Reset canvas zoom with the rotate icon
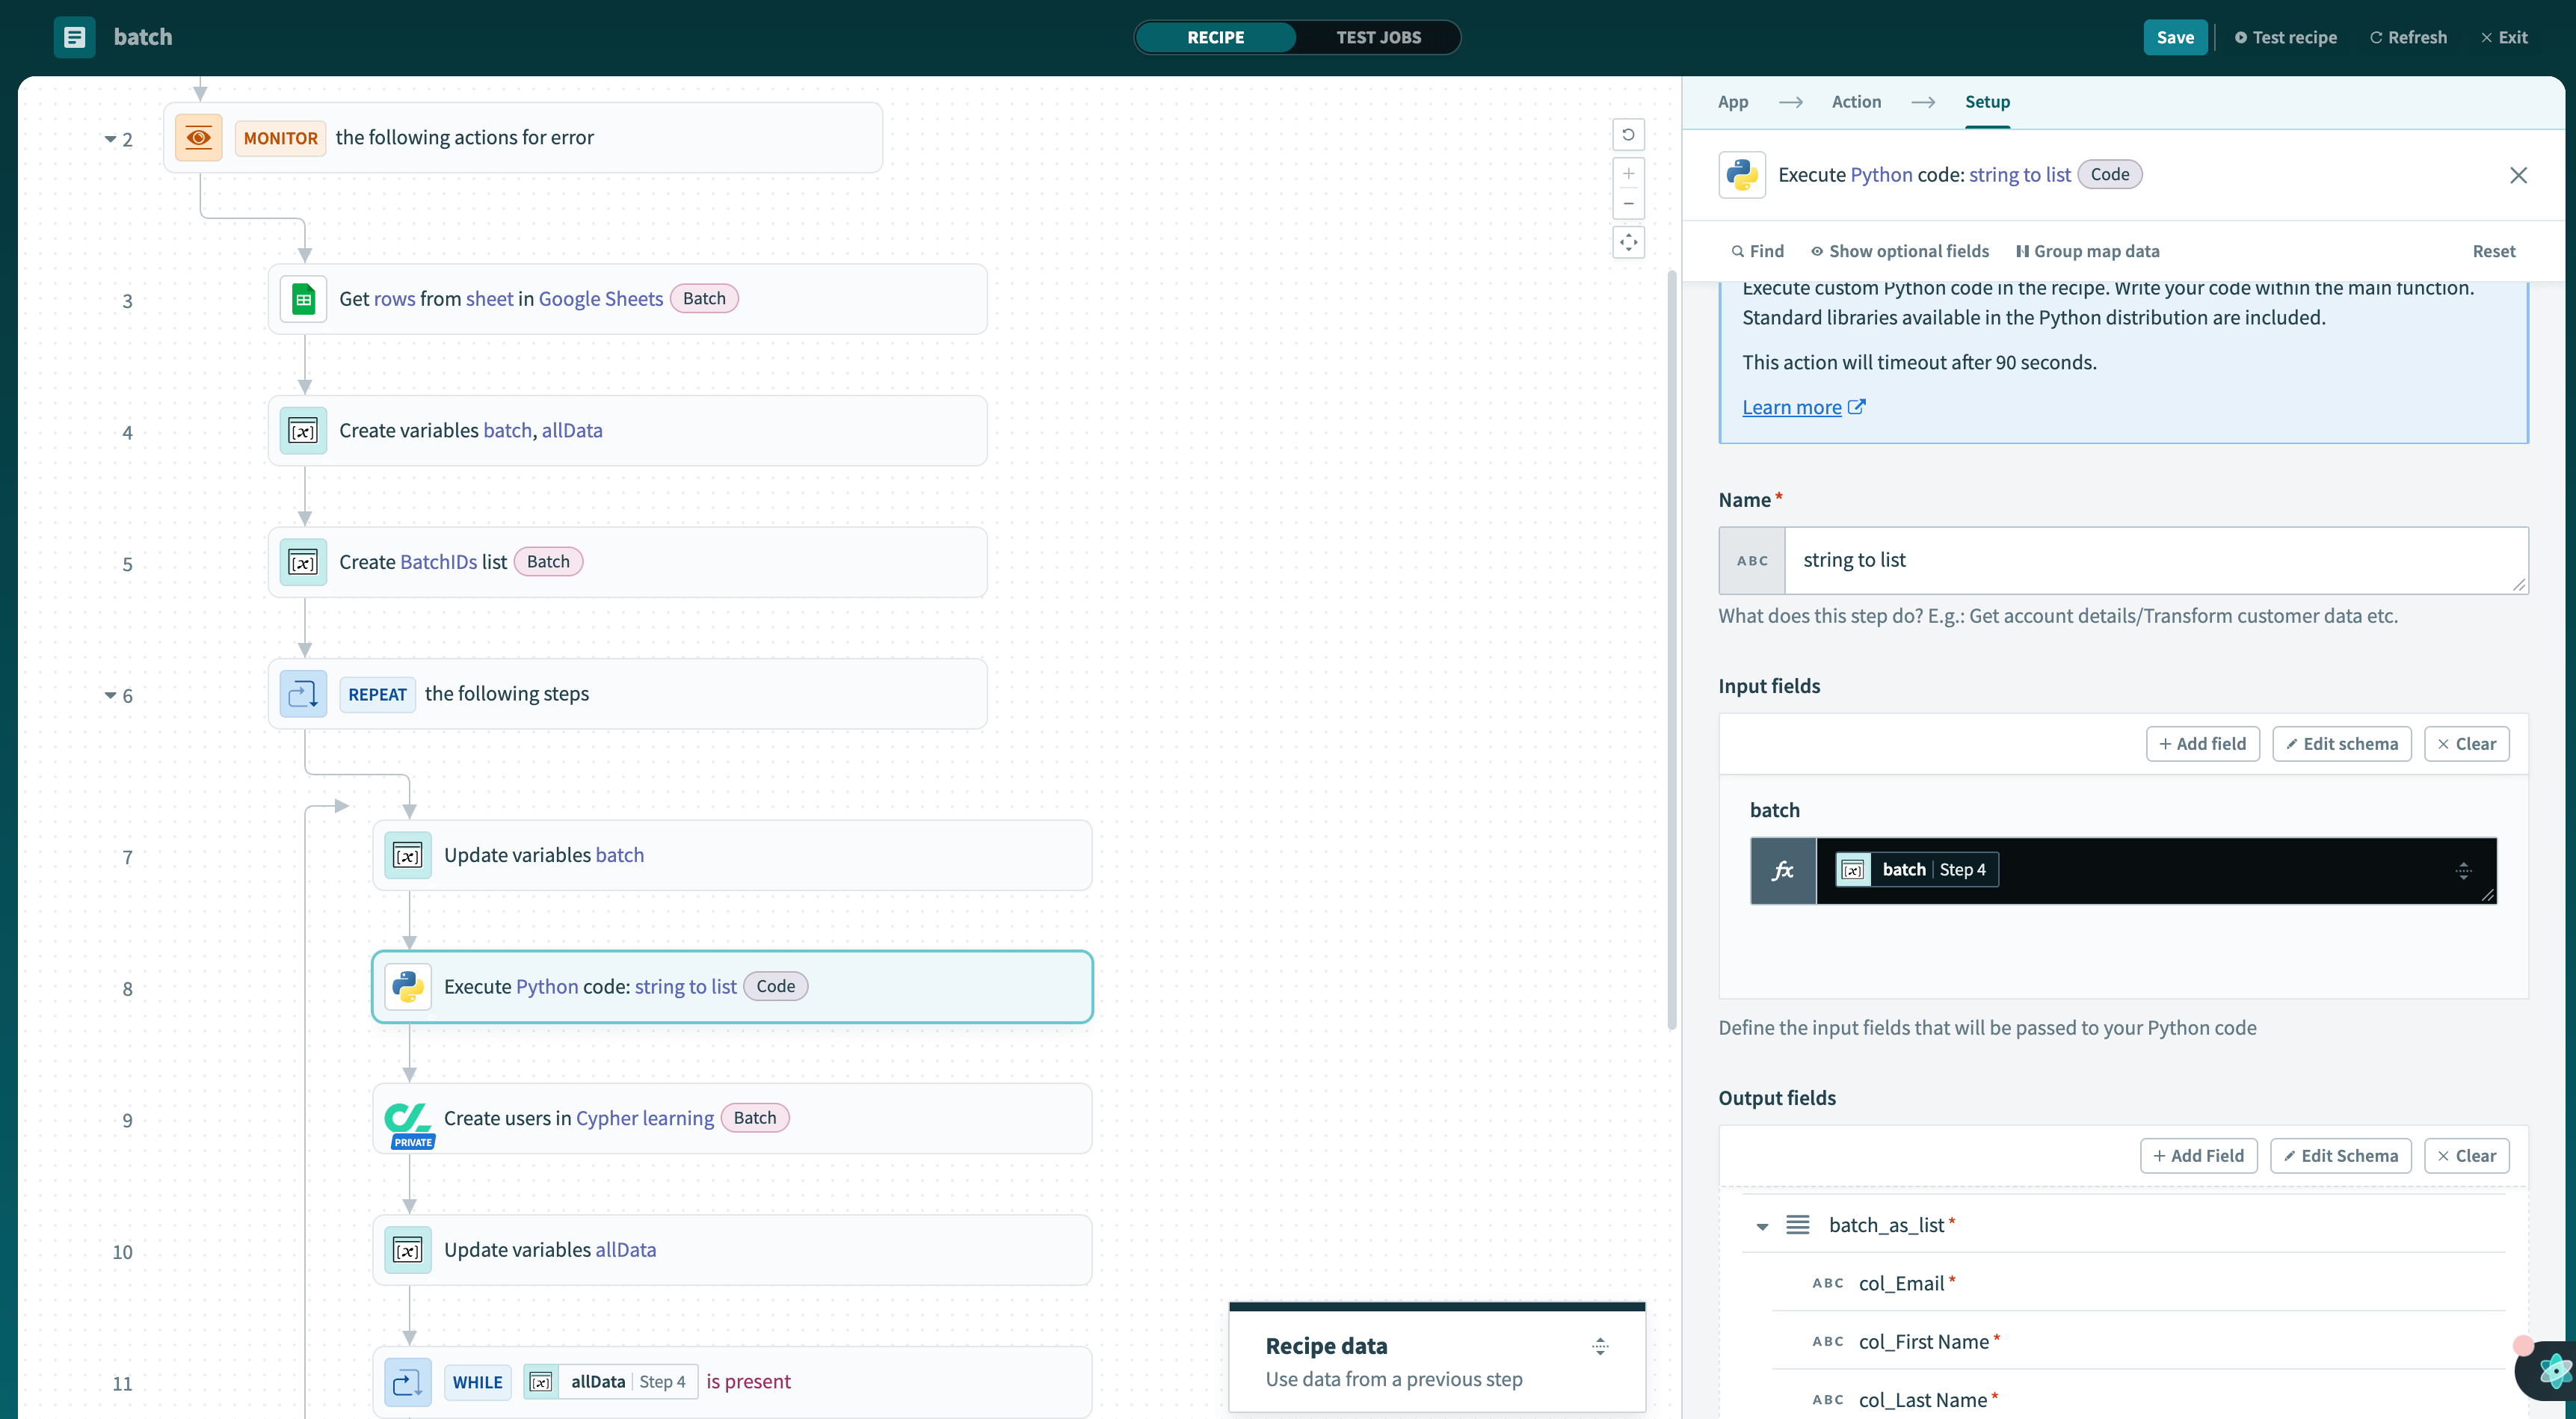 (x=1628, y=135)
